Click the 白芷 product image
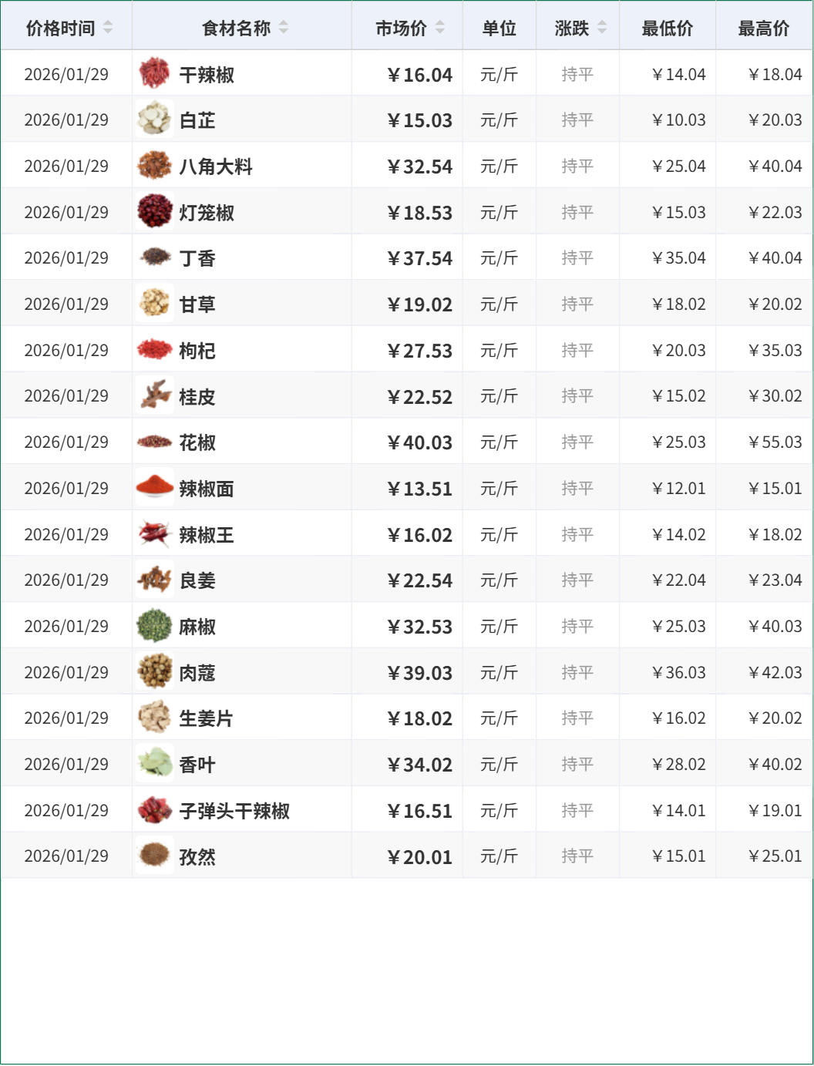 [x=154, y=119]
